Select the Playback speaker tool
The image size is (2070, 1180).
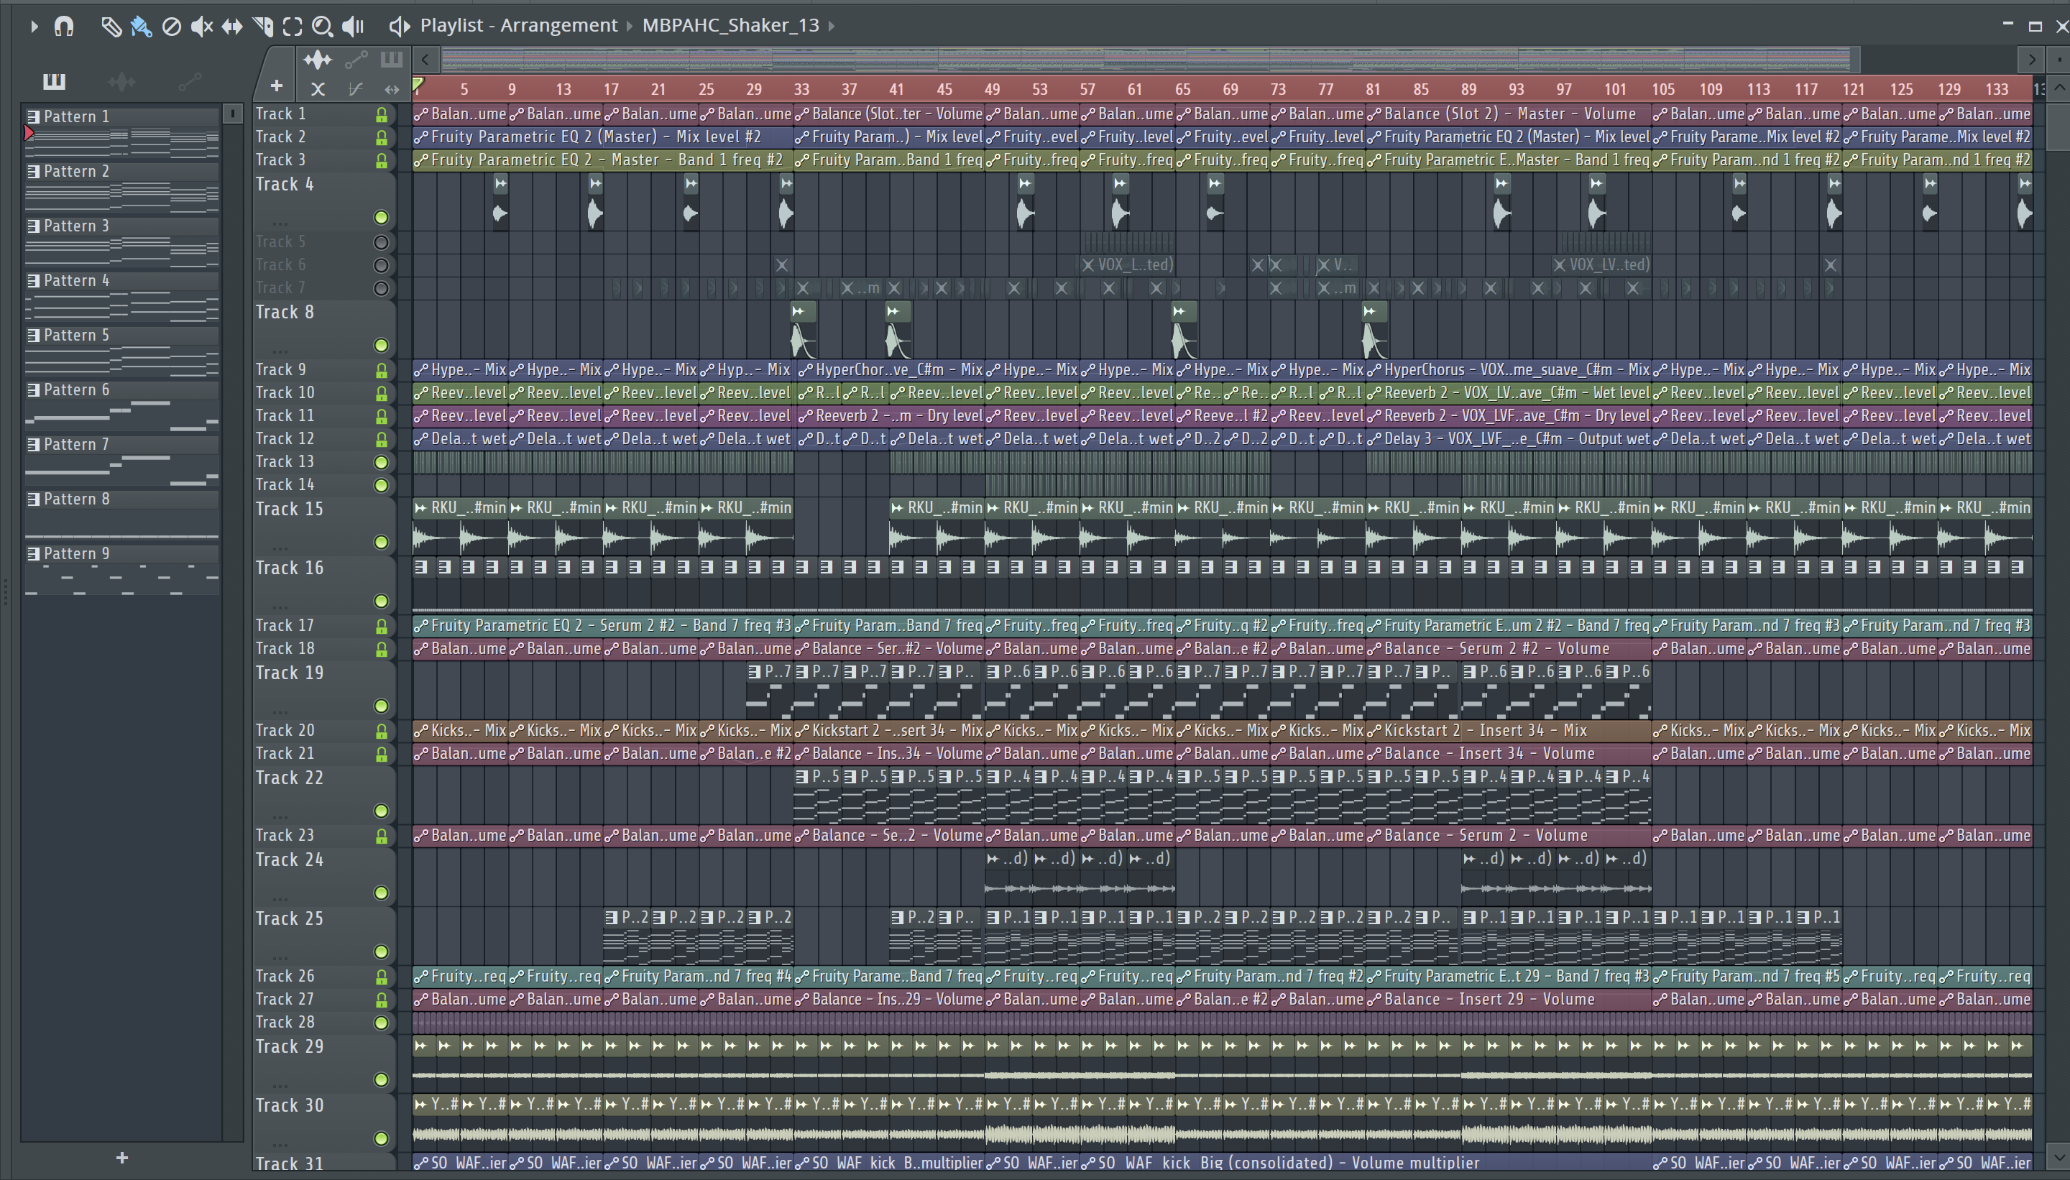353,26
